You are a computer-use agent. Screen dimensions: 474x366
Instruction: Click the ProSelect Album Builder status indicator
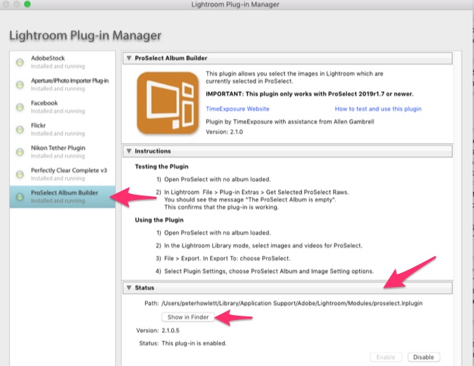pos(20,197)
